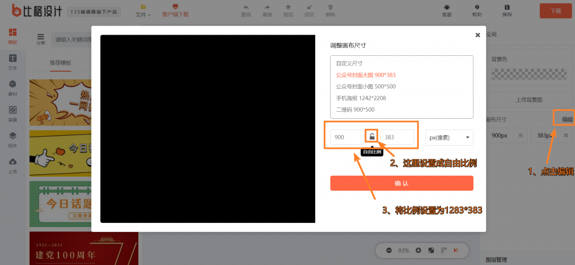Toggle the ruler display icon
The height and width of the screenshot is (265, 575).
pos(443,250)
